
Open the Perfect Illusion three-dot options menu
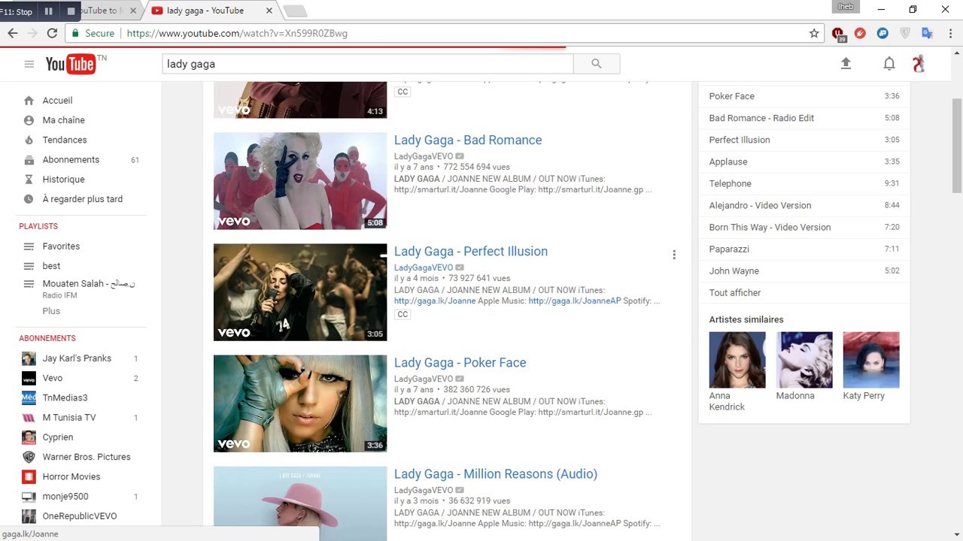[674, 255]
